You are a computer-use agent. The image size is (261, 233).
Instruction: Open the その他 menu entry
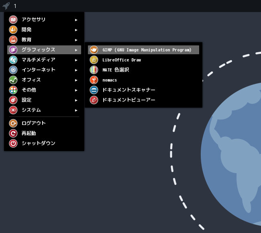(x=44, y=90)
